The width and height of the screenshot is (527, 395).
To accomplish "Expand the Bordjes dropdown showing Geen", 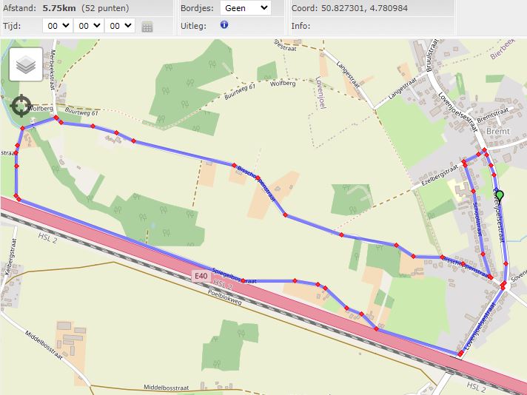I will click(245, 8).
